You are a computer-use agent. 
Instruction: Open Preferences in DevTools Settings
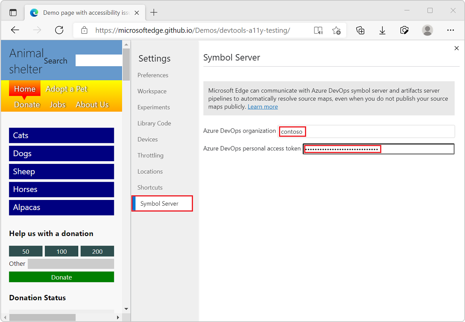[153, 75]
